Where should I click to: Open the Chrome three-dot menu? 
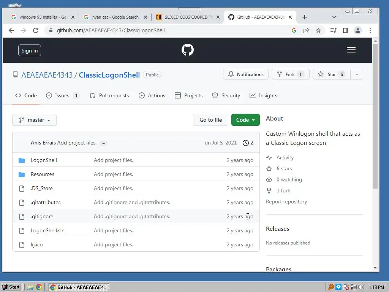[x=370, y=30]
